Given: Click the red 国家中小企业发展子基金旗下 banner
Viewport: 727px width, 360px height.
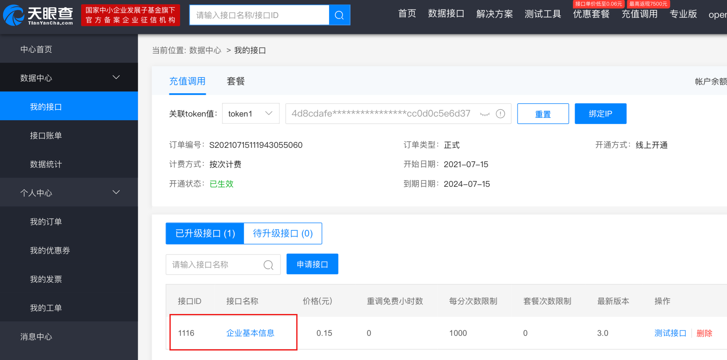Looking at the screenshot, I should point(130,15).
